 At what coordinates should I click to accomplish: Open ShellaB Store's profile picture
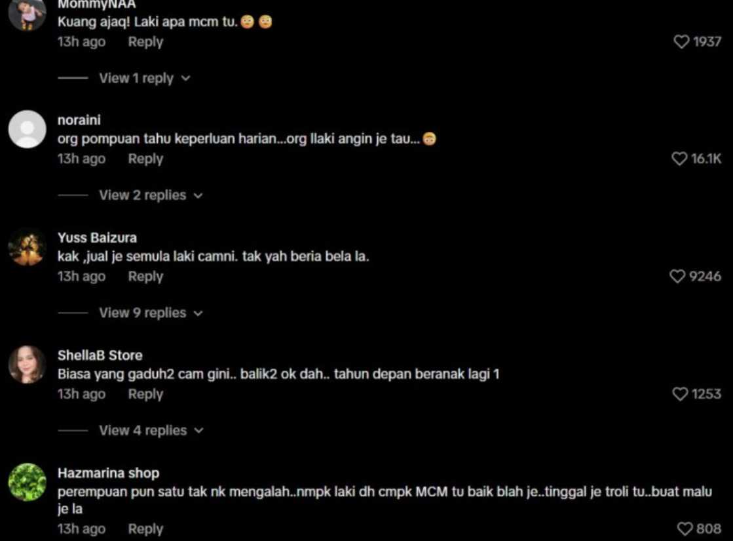coord(27,365)
